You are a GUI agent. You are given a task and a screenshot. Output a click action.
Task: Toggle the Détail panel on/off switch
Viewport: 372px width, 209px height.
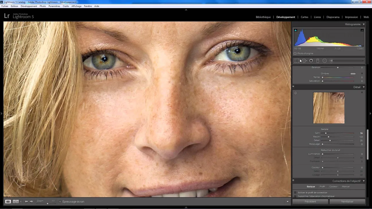[293, 87]
